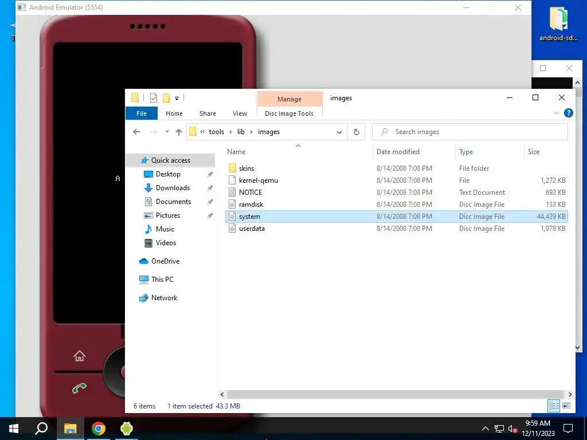Viewport: 587px width, 440px height.
Task: Select the skins folder icon
Action: (x=232, y=168)
